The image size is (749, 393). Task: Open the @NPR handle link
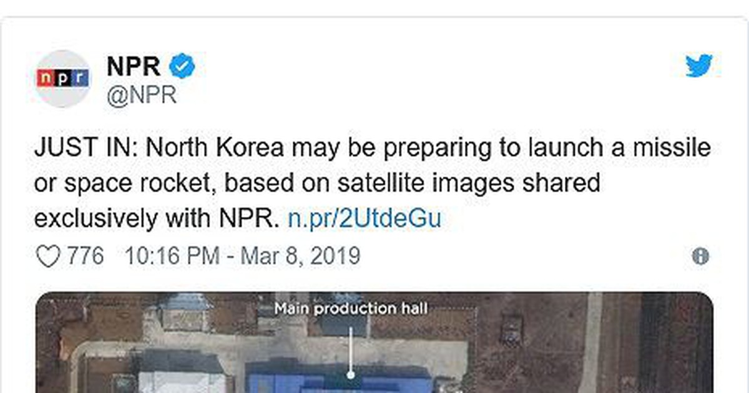coord(141,95)
